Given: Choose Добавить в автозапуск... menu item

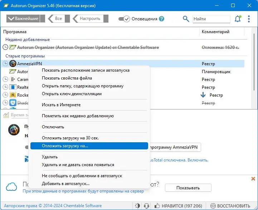Looking at the screenshot, I should click(x=89, y=184).
